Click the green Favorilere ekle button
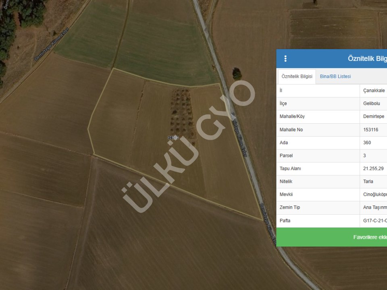Image resolution: width=387 pixels, height=290 pixels. point(370,237)
